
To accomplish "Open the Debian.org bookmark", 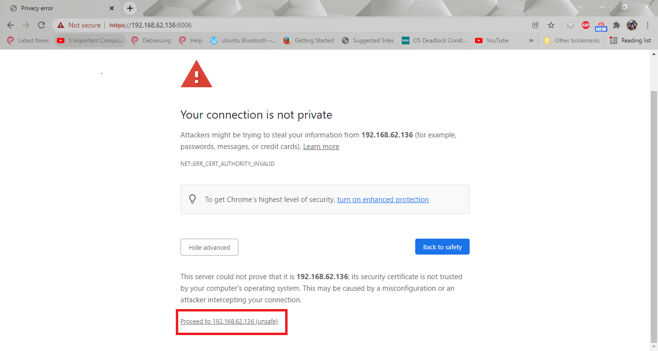I will 151,40.
